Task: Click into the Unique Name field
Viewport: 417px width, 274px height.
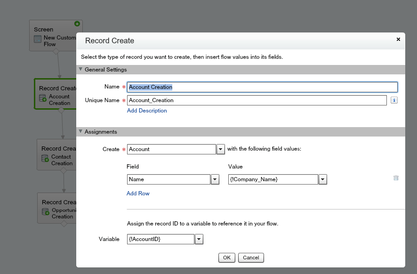Action: click(257, 100)
